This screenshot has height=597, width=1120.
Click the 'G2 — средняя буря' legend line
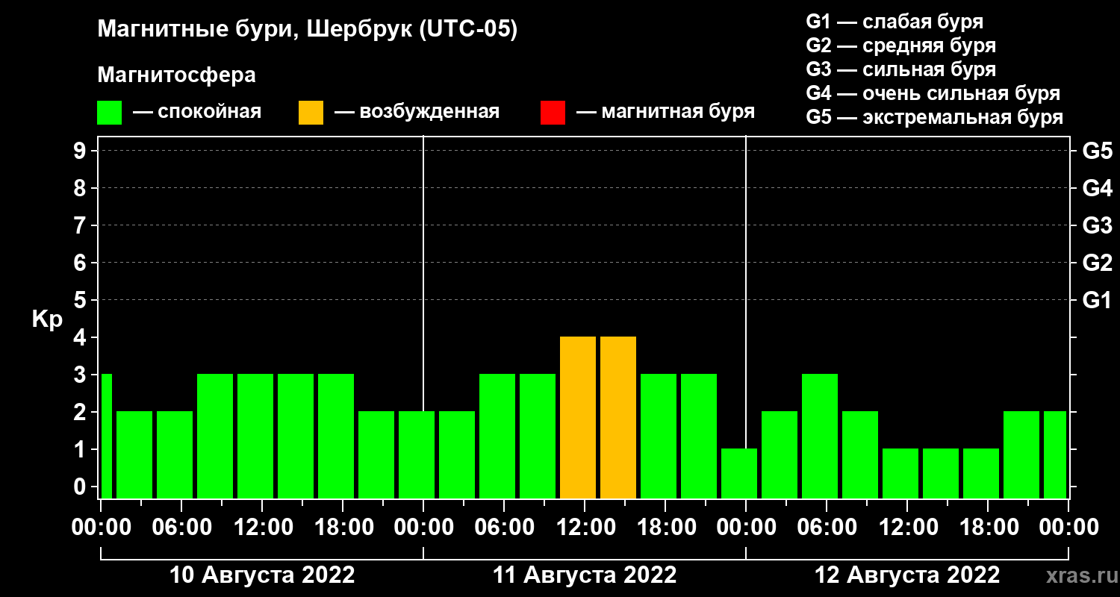[x=900, y=46]
